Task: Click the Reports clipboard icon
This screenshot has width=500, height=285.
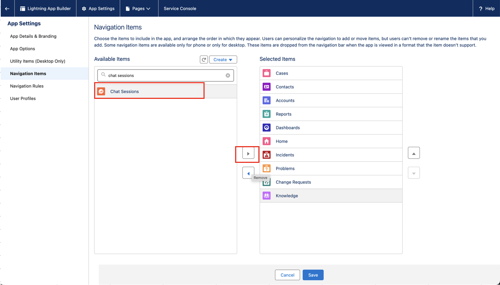Action: 267,114
